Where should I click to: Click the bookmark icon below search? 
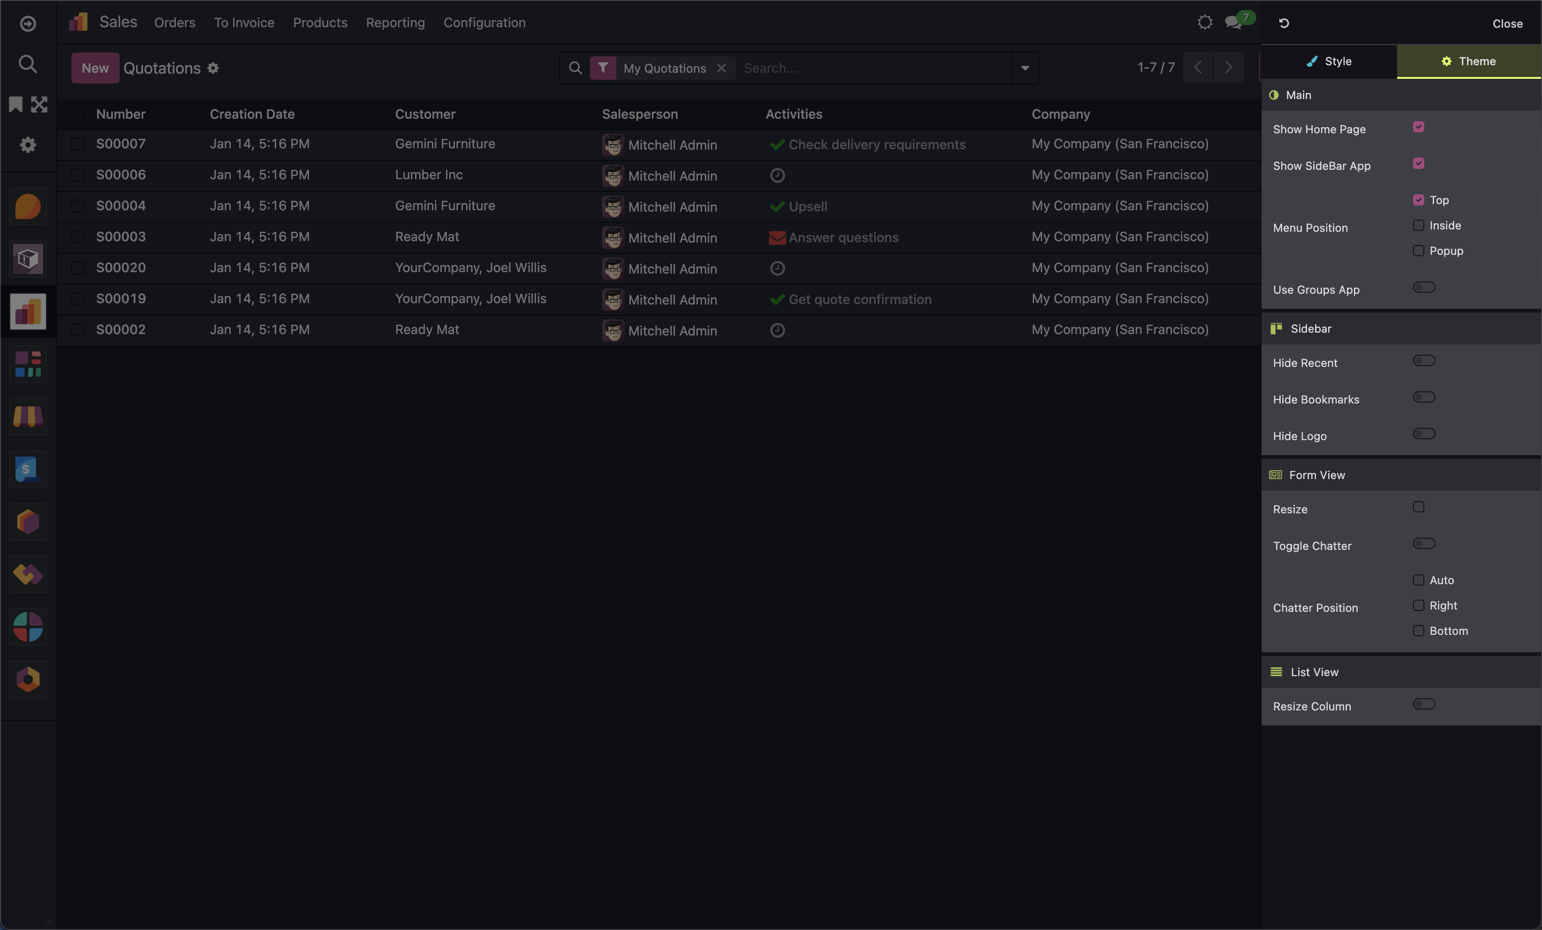15,104
